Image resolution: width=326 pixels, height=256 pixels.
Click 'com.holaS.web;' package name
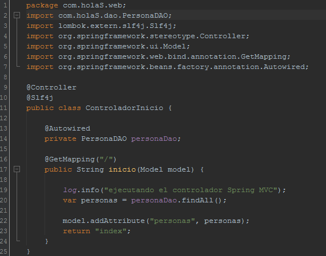[x=94, y=5]
